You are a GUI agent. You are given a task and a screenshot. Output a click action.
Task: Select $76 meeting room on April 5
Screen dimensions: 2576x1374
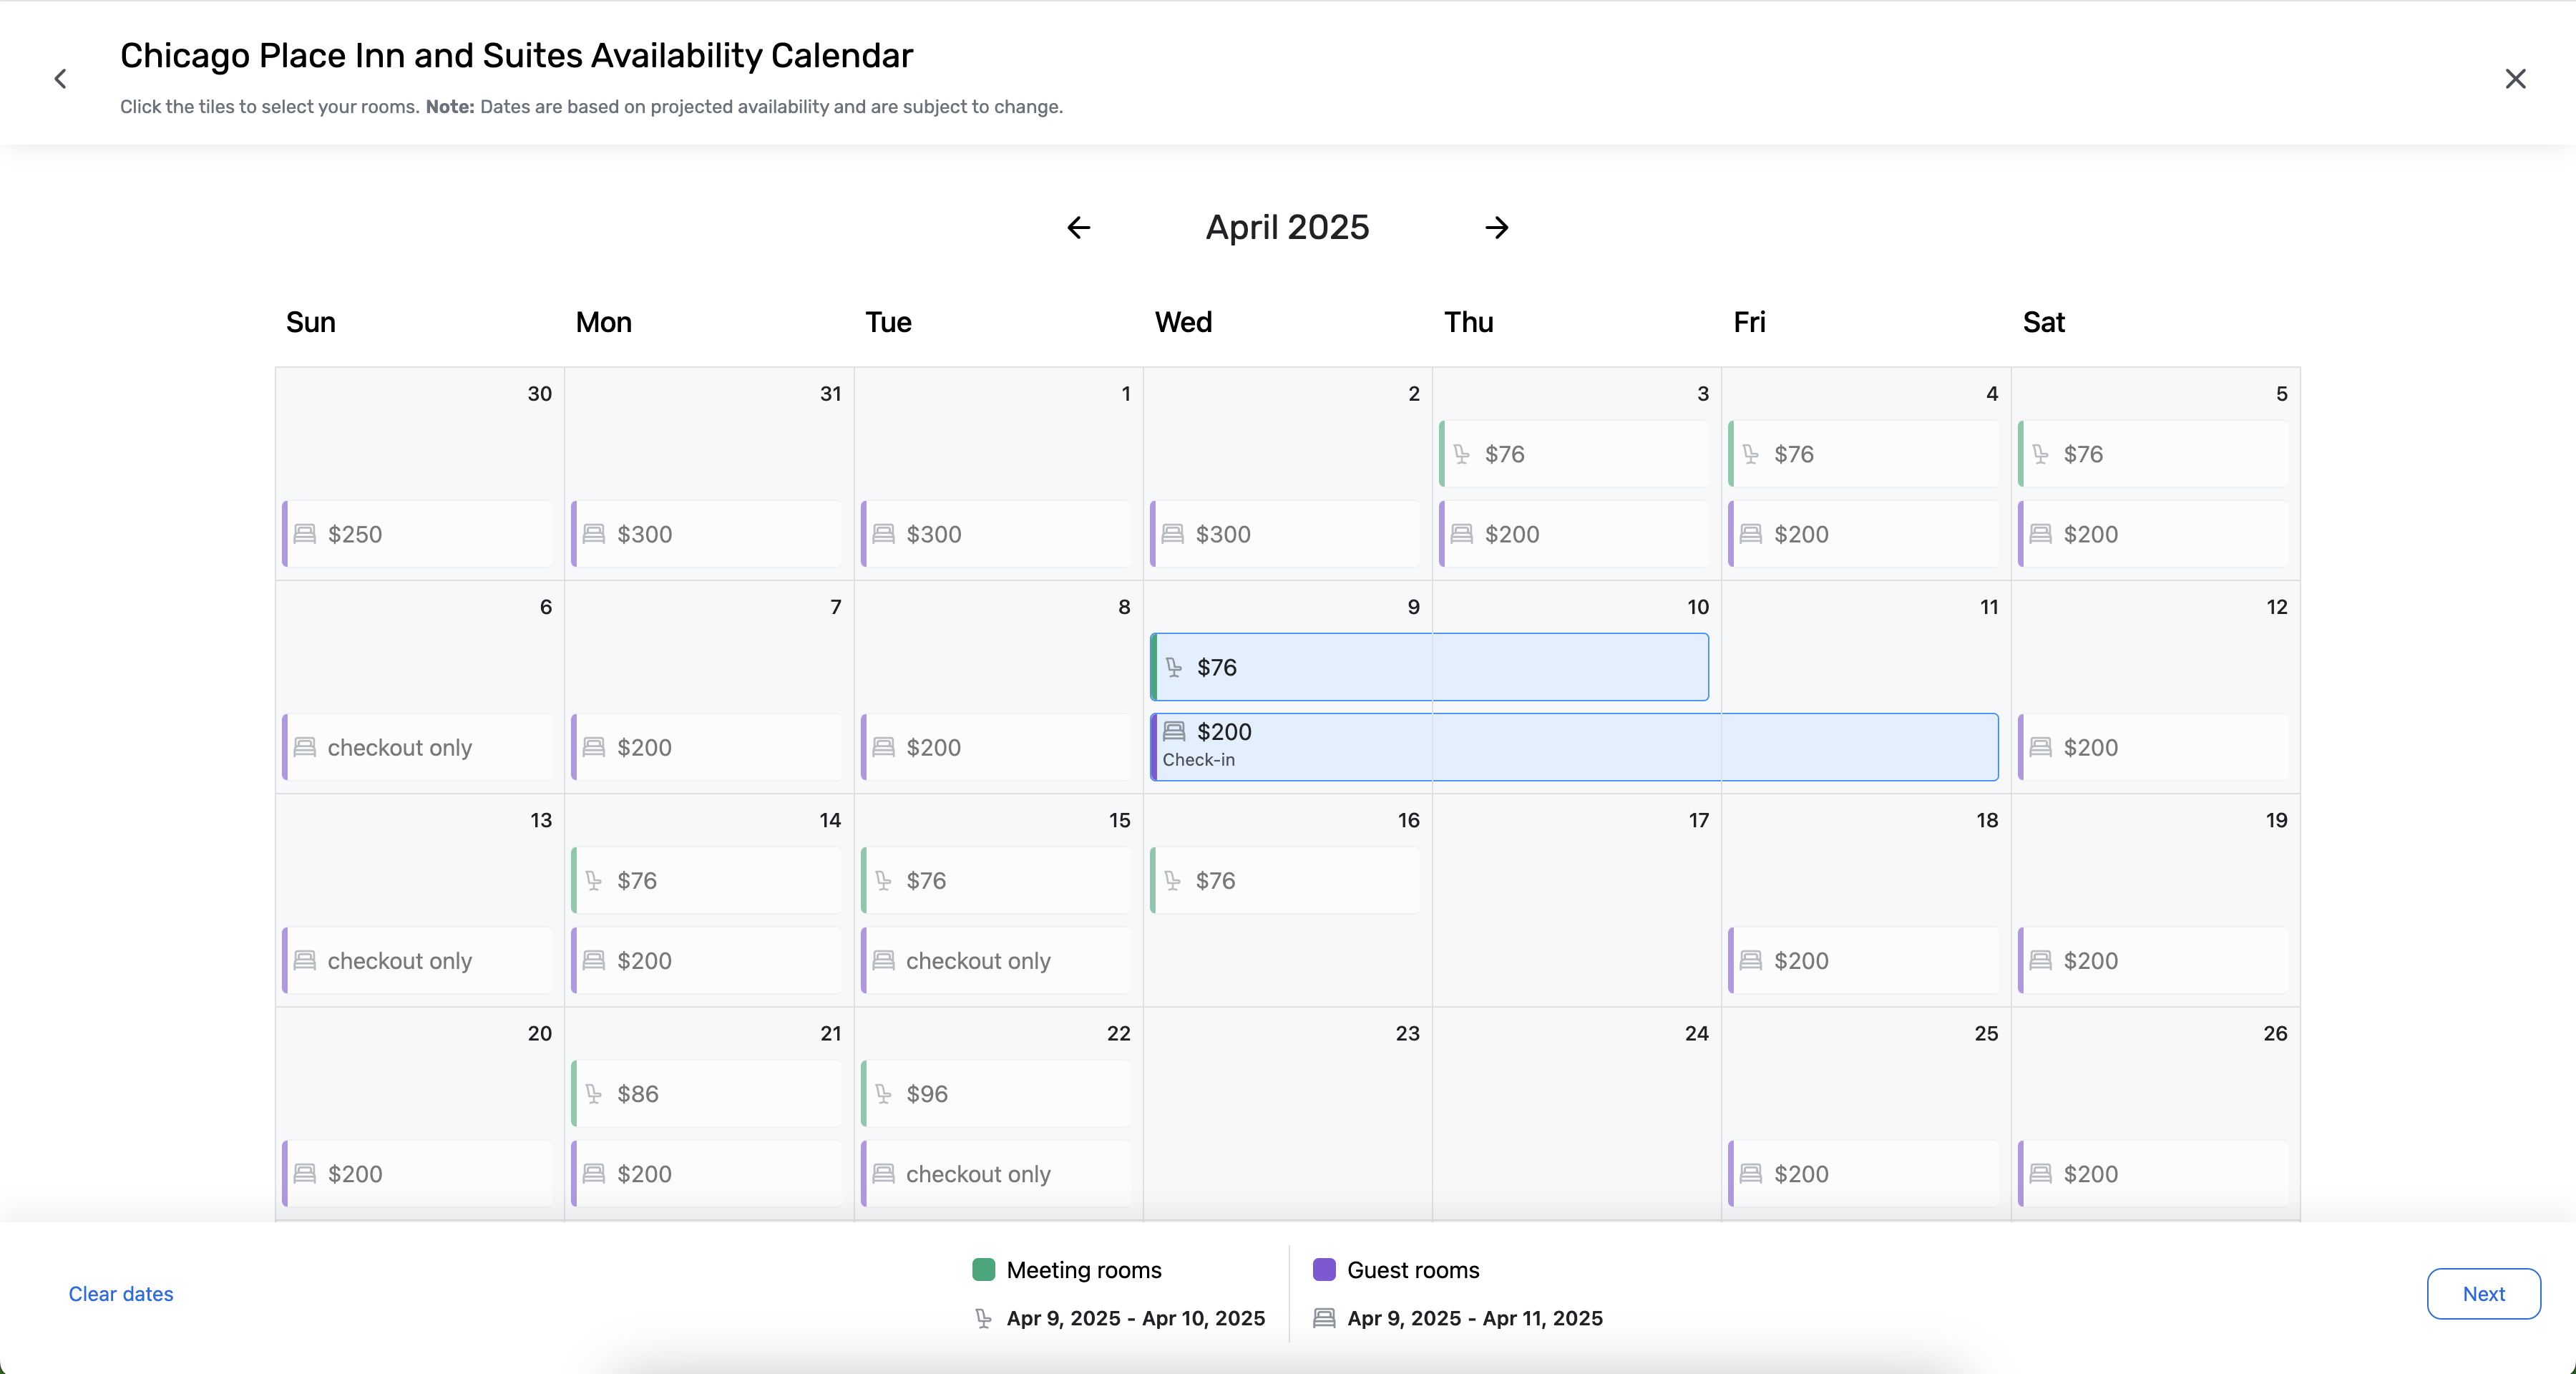coord(2154,454)
